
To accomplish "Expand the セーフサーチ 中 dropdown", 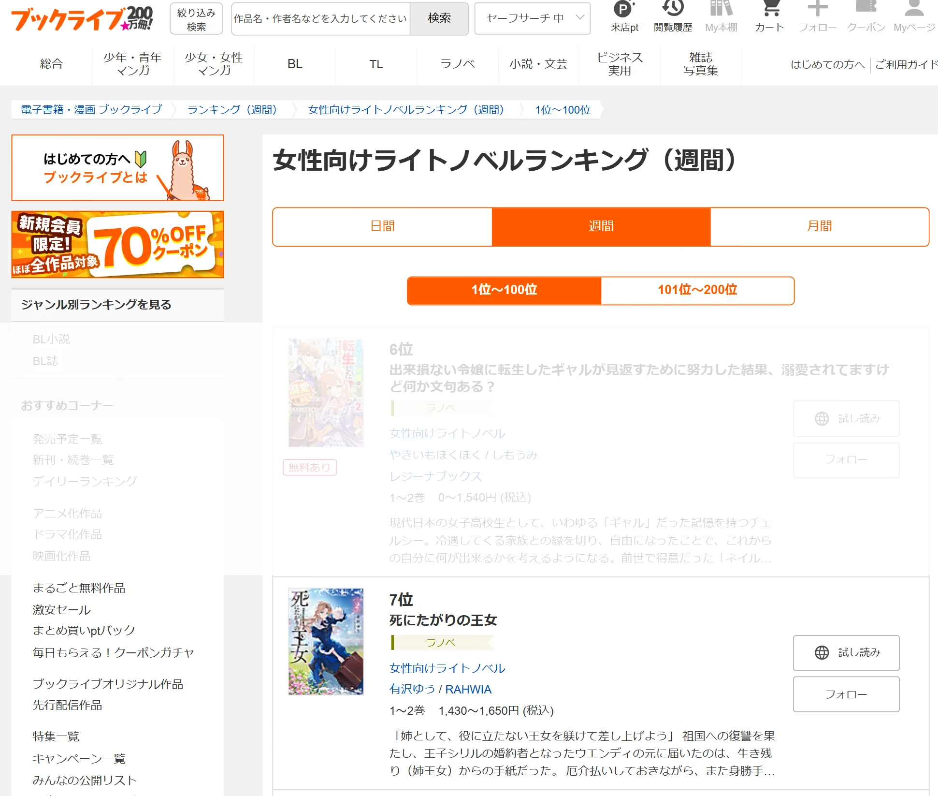I will click(532, 18).
